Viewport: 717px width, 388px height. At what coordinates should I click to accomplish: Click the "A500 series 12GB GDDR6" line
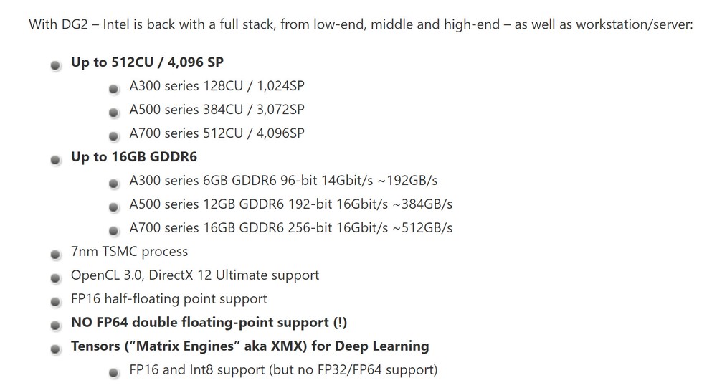tap(290, 204)
